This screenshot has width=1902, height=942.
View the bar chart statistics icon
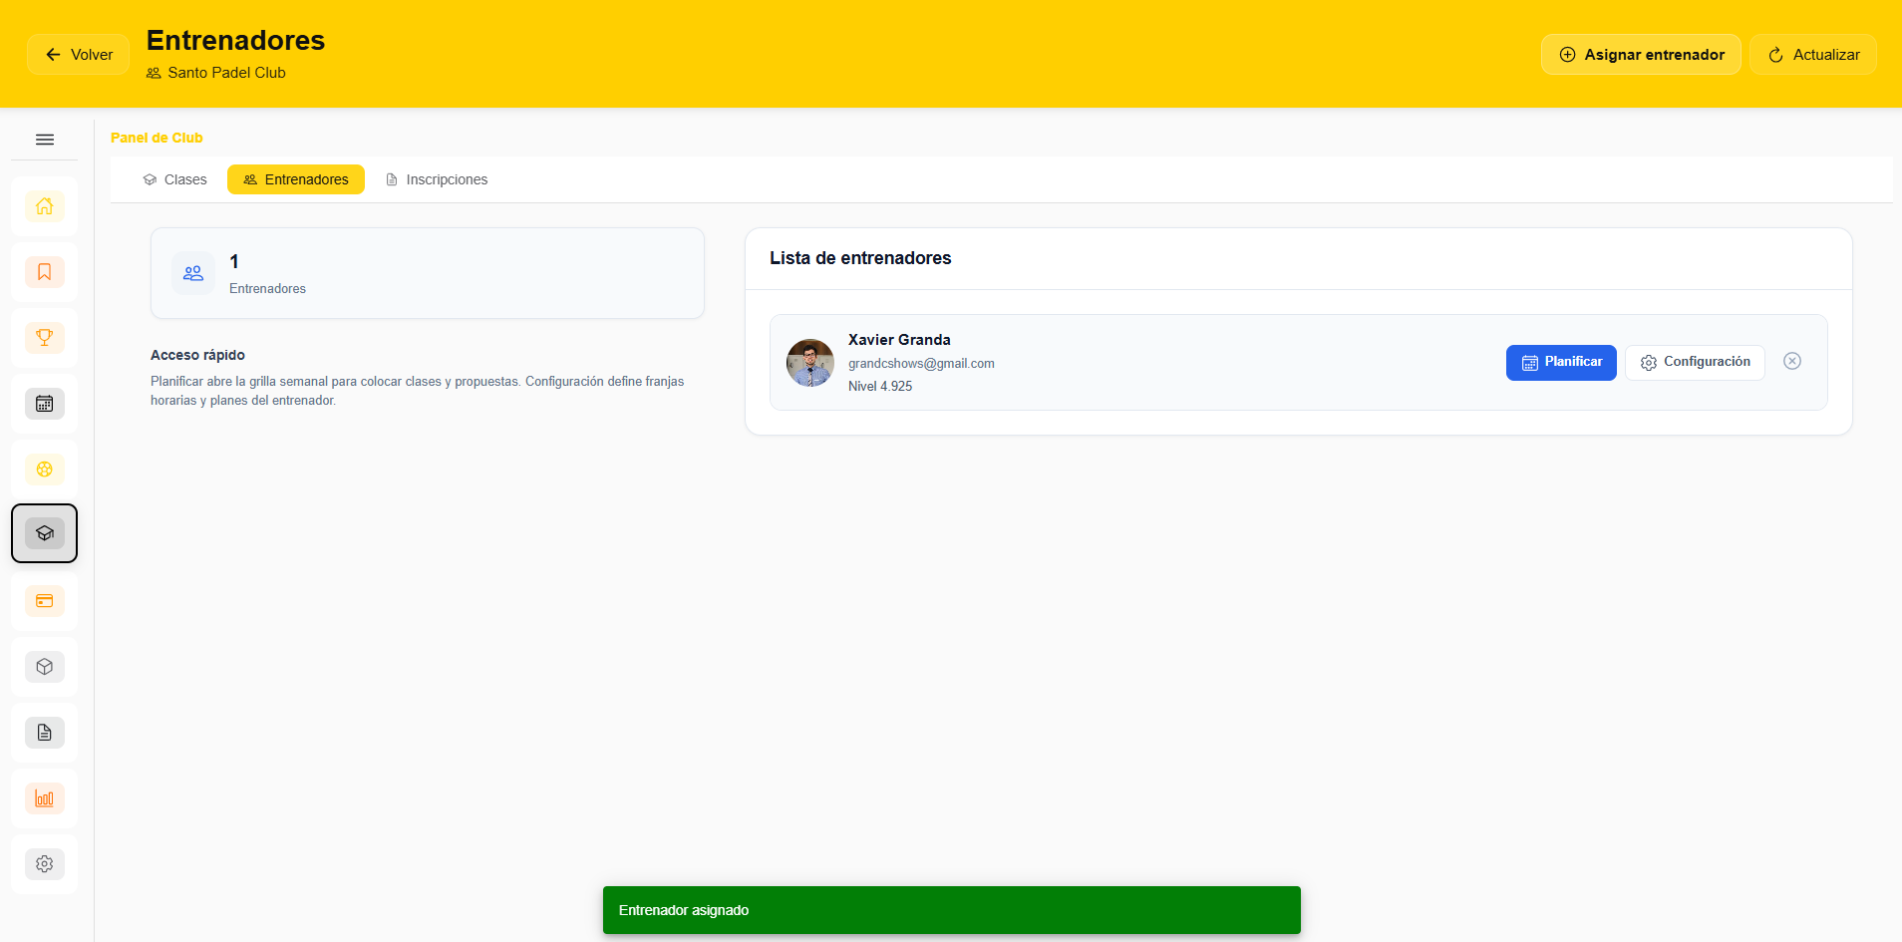(45, 798)
